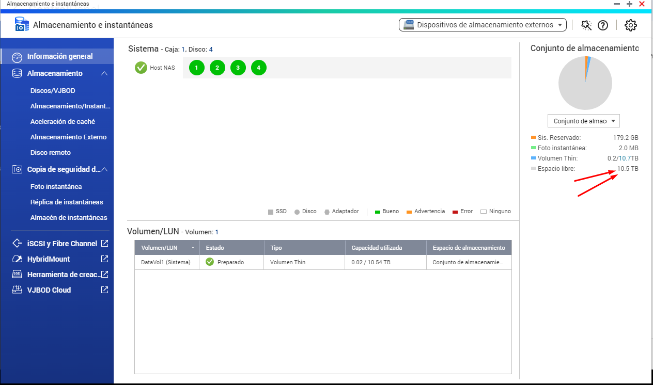The height and width of the screenshot is (385, 653).
Task: Click the Host NAS green check icon
Action: coord(141,68)
